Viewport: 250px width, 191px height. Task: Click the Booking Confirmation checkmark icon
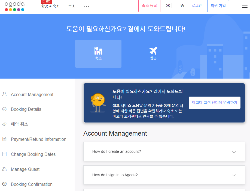tap(4, 184)
